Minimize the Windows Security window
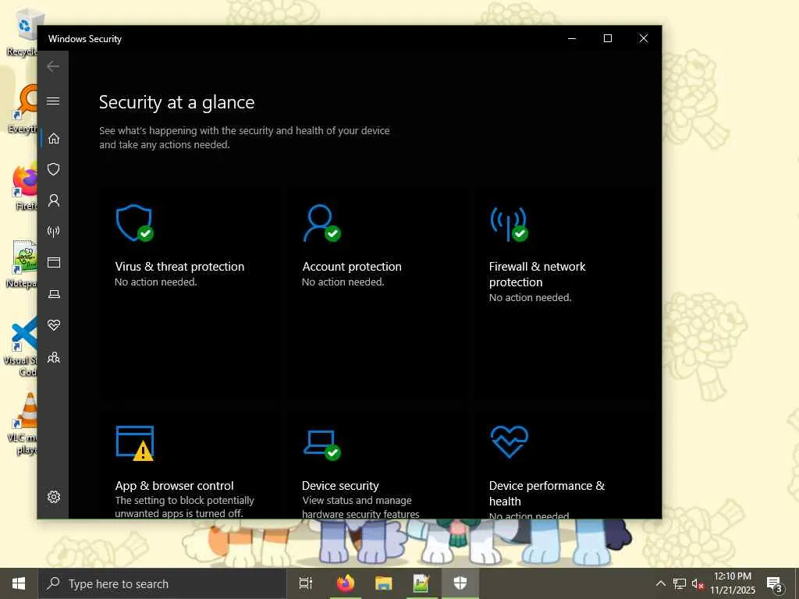 [x=572, y=39]
